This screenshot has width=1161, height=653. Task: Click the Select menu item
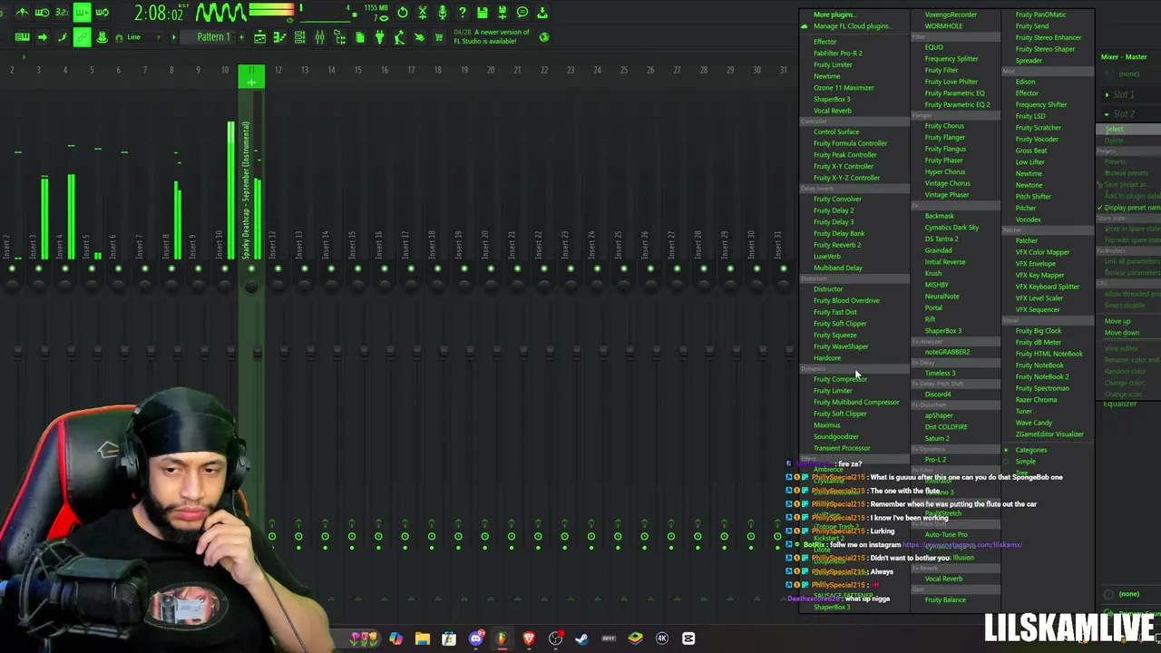tap(1114, 129)
